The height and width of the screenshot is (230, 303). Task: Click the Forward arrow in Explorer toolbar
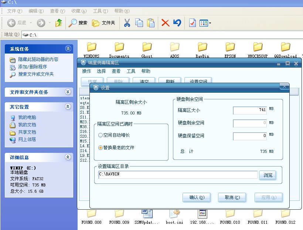pyautogui.click(x=41, y=23)
